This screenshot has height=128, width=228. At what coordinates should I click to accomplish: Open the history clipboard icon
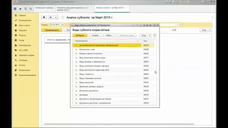pyautogui.click(x=25, y=9)
